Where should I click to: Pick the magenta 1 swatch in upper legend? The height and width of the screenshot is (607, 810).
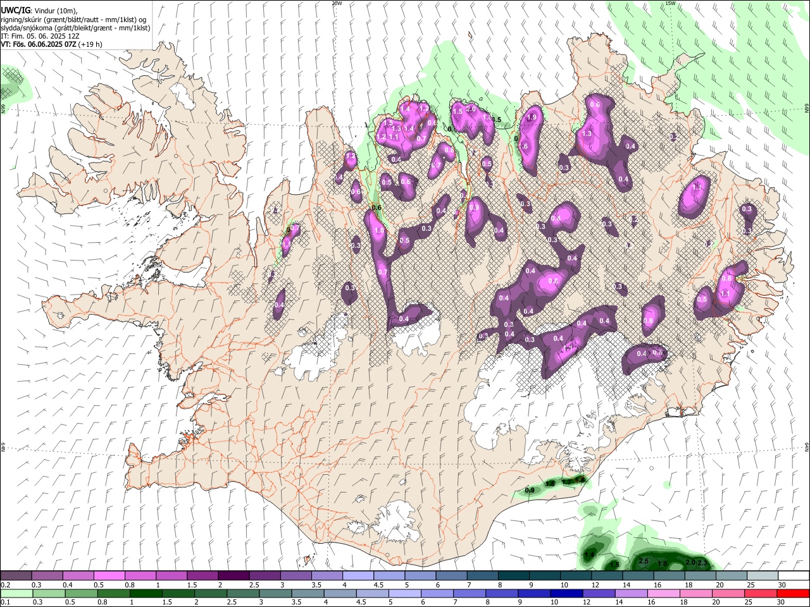pos(171,575)
